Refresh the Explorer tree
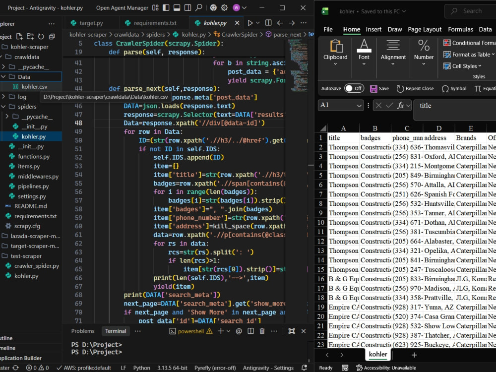Screen dimensions: 496x372 coord(41,37)
